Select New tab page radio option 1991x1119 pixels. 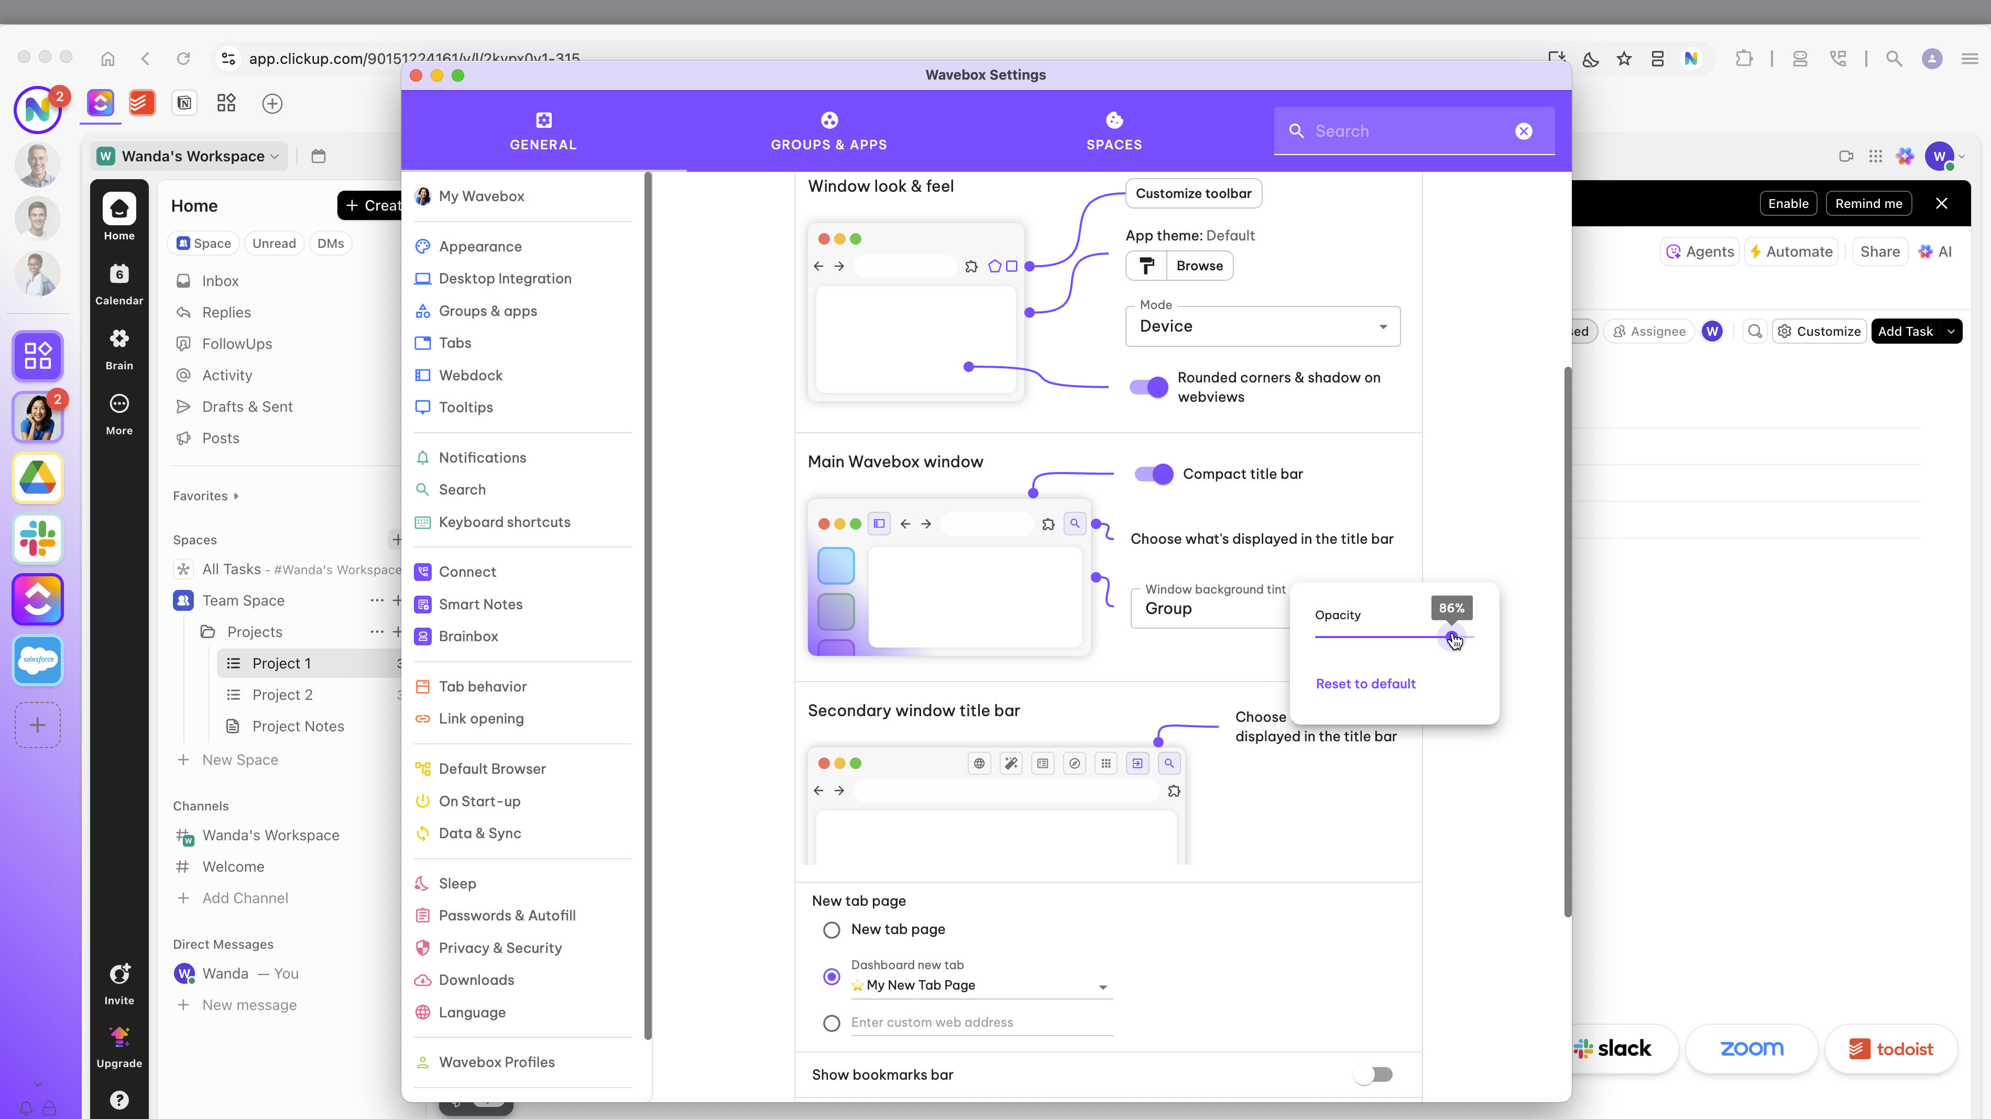click(x=832, y=930)
